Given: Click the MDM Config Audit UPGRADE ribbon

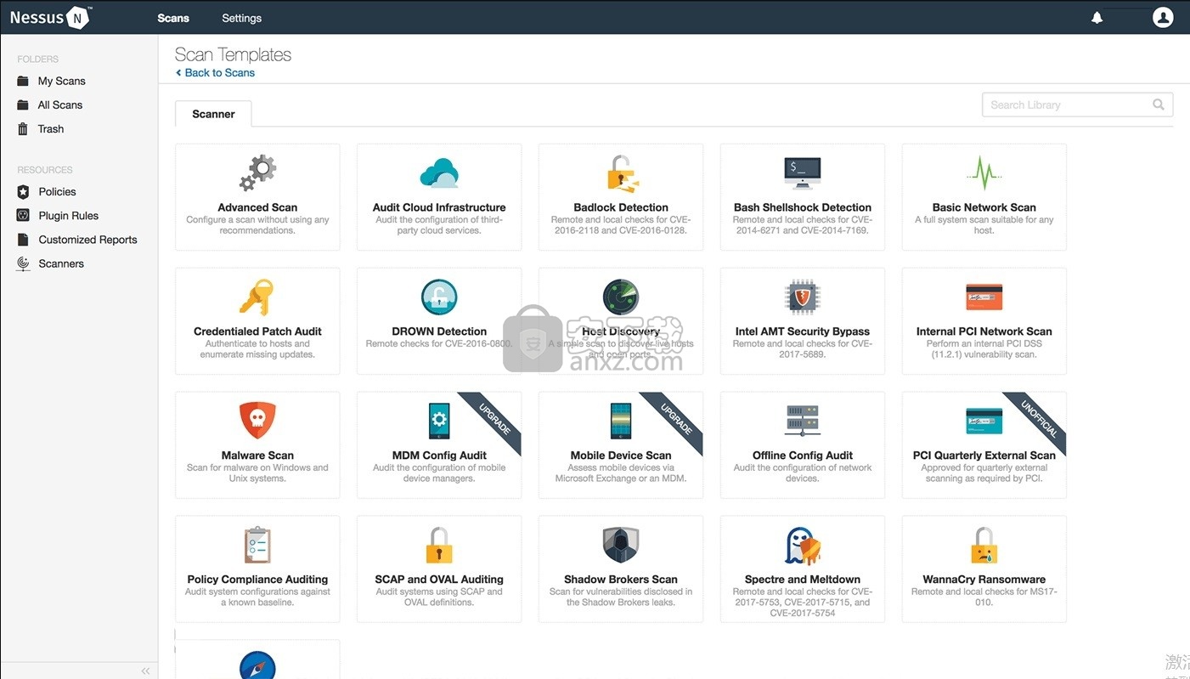Looking at the screenshot, I should 494,419.
